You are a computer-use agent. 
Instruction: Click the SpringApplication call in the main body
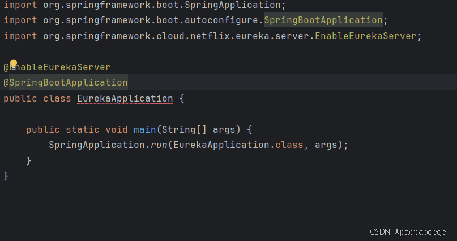pyautogui.click(x=97, y=145)
